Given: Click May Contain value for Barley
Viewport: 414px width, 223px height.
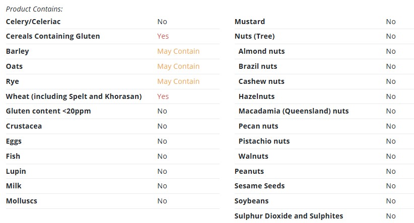Looking at the screenshot, I should click(178, 51).
